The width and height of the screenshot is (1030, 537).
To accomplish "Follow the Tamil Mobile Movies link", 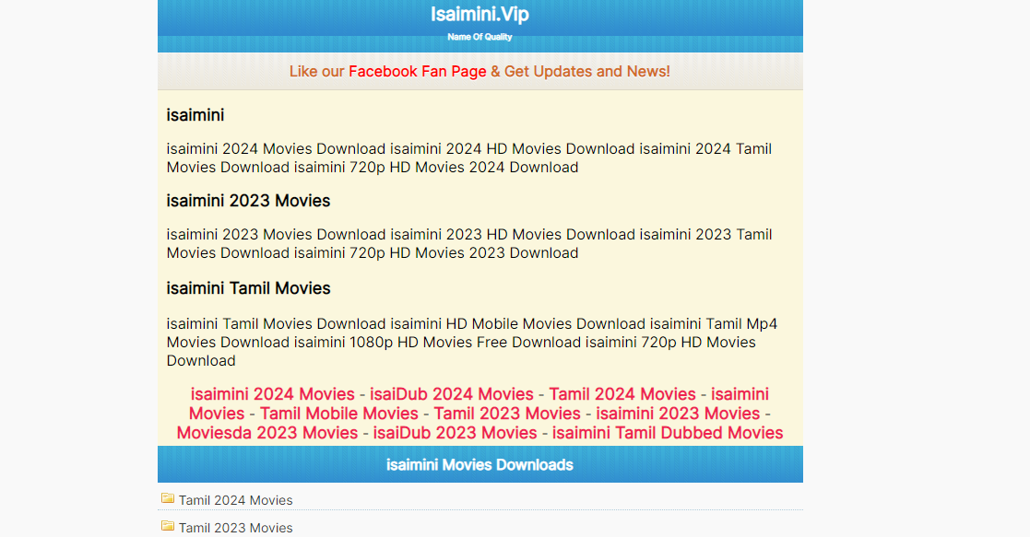I will click(339, 414).
